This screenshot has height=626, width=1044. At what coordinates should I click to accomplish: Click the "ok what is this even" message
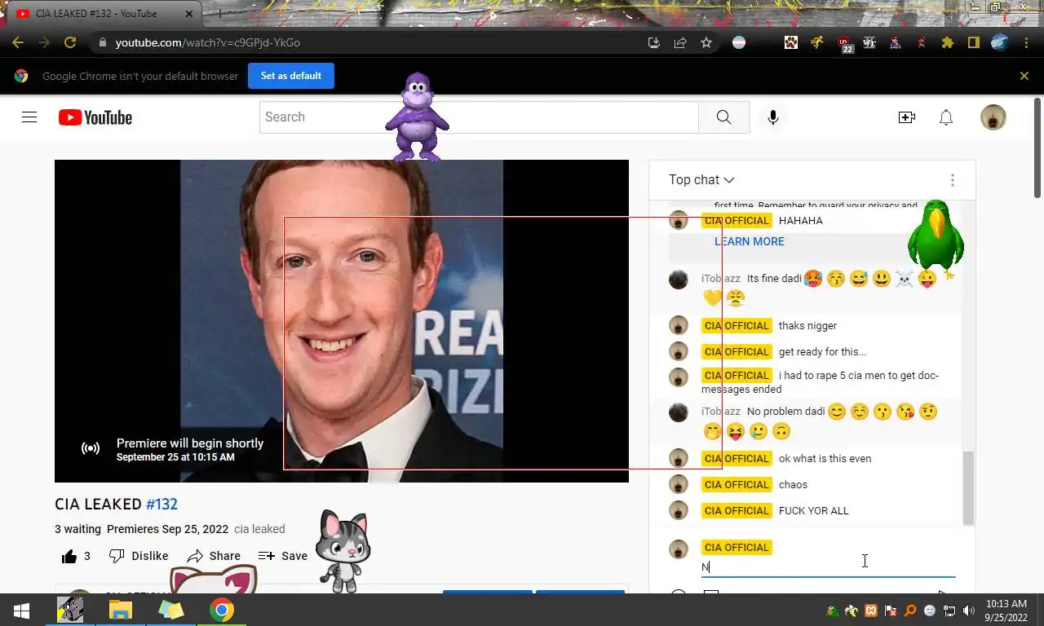tap(825, 459)
